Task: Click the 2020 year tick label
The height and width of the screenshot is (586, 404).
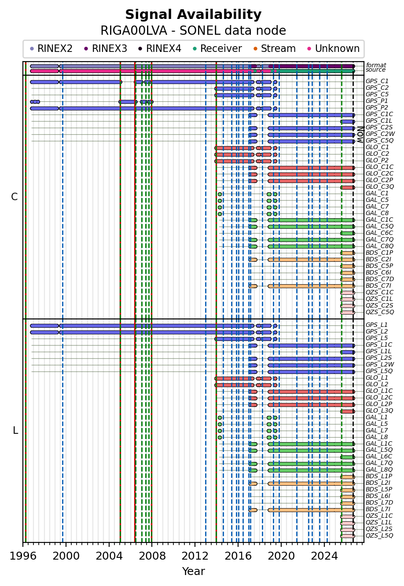Action: click(x=281, y=556)
